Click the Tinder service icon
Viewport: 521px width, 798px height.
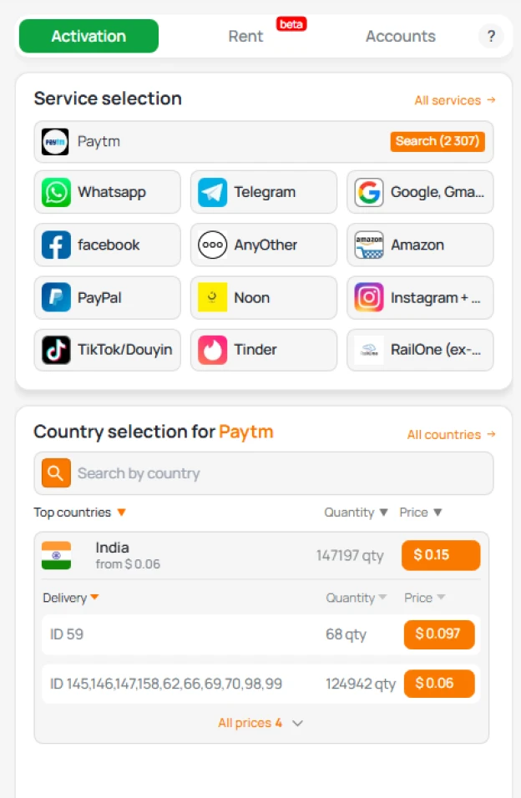212,350
